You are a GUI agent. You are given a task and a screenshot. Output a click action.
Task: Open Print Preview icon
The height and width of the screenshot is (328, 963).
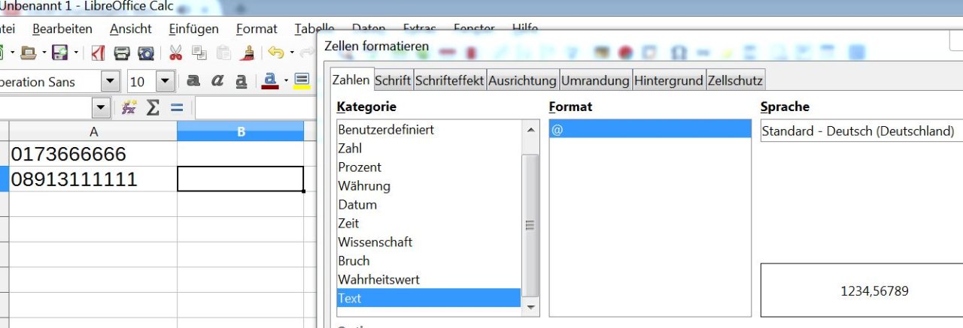point(146,53)
